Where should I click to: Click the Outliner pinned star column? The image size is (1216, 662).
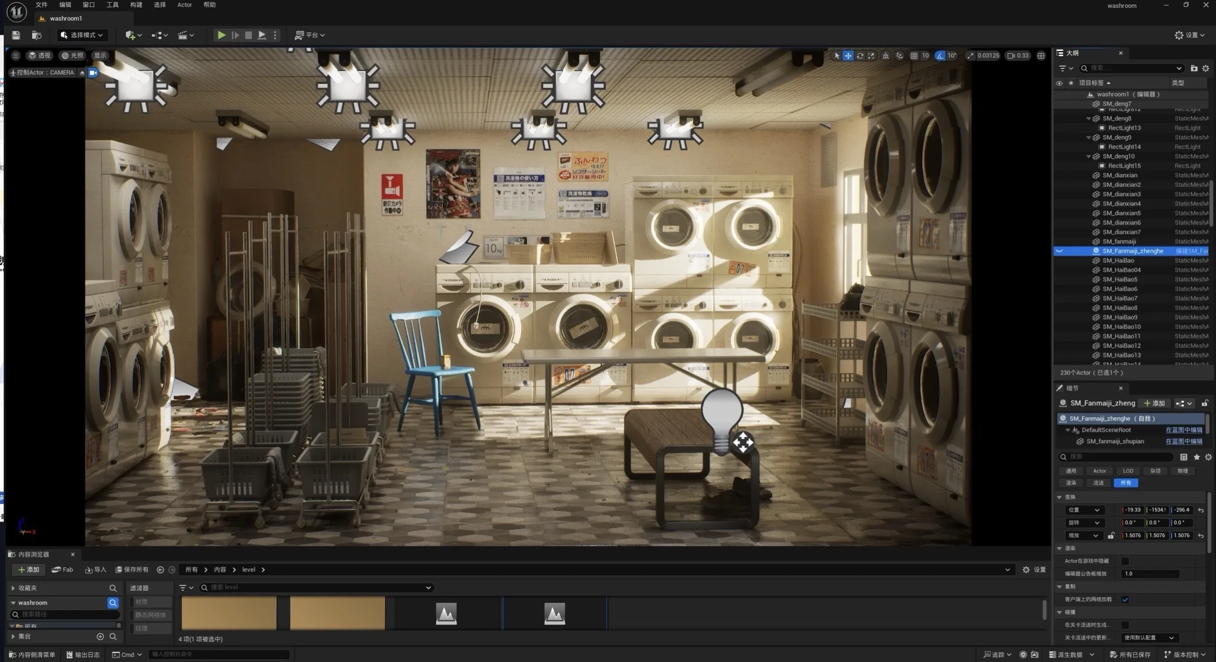coord(1071,83)
